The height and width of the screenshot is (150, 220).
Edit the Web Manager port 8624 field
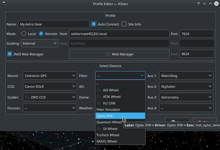coord(197,54)
